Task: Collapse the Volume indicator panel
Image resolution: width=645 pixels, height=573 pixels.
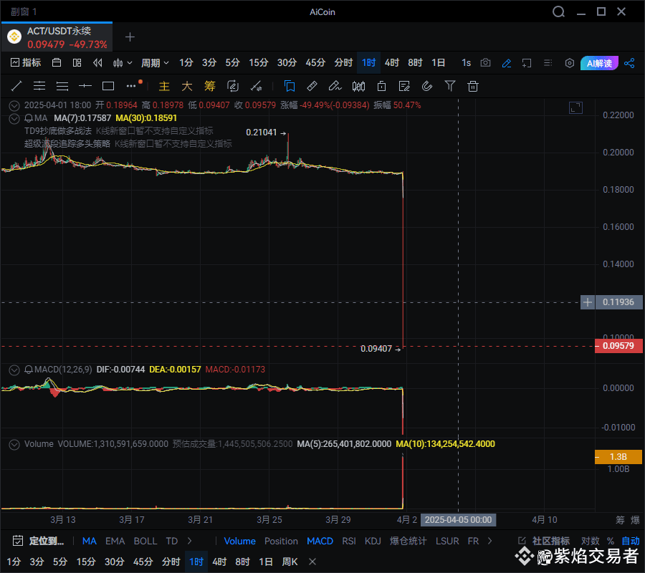Action: (x=14, y=444)
